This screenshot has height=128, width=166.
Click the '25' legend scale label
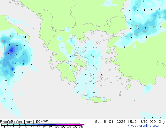[51, 127]
